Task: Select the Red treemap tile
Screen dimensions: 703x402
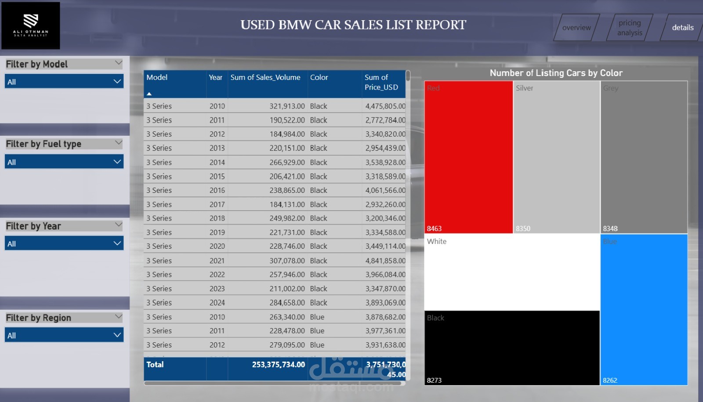Action: point(468,157)
